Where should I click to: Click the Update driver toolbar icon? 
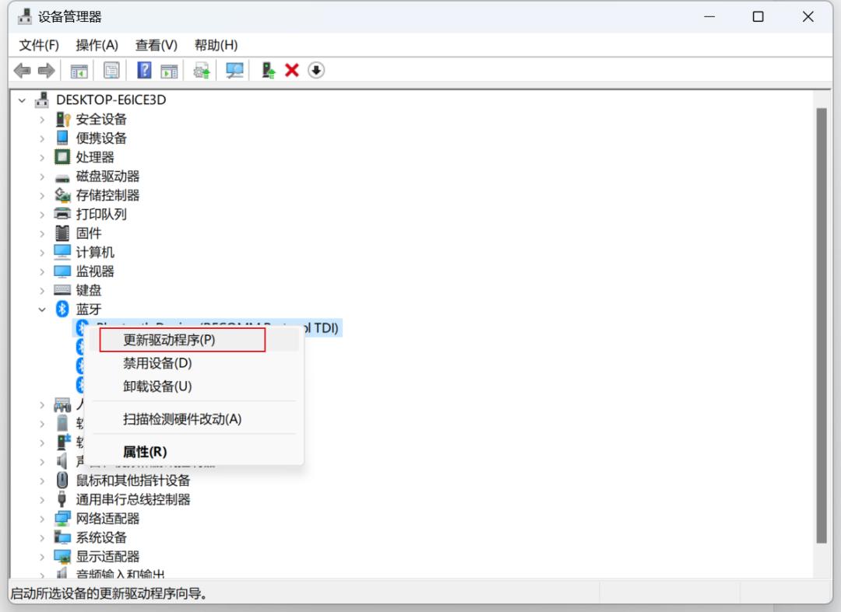[x=202, y=71]
